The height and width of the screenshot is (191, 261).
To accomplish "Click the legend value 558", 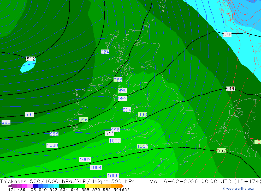I will pos(85,189).
